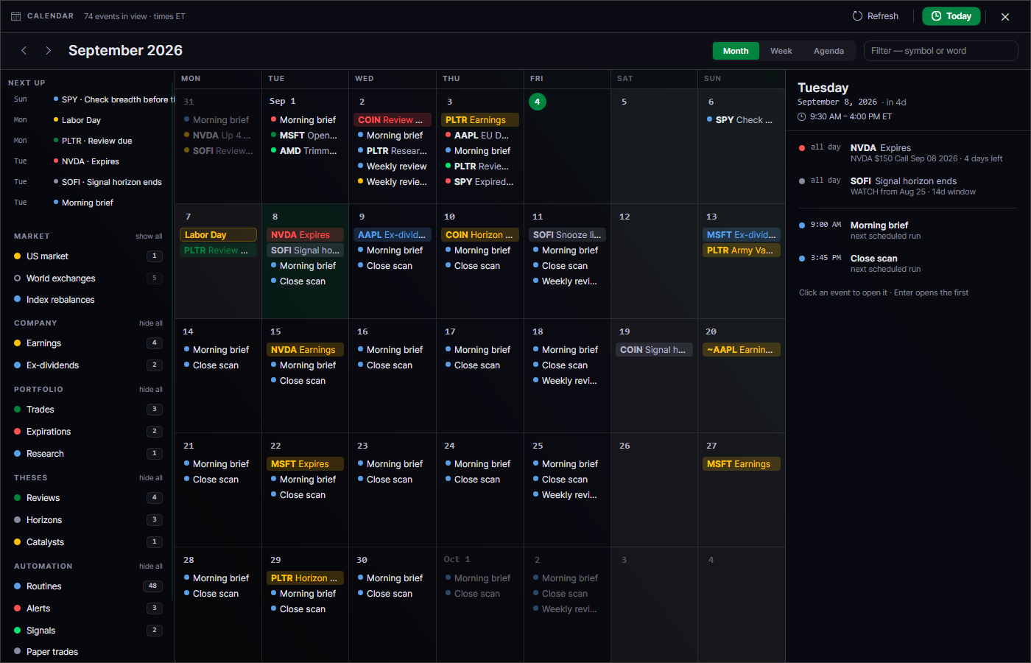Click 'hide all' in the Theses section
Screen dimensions: 1031x663
[x=151, y=478]
